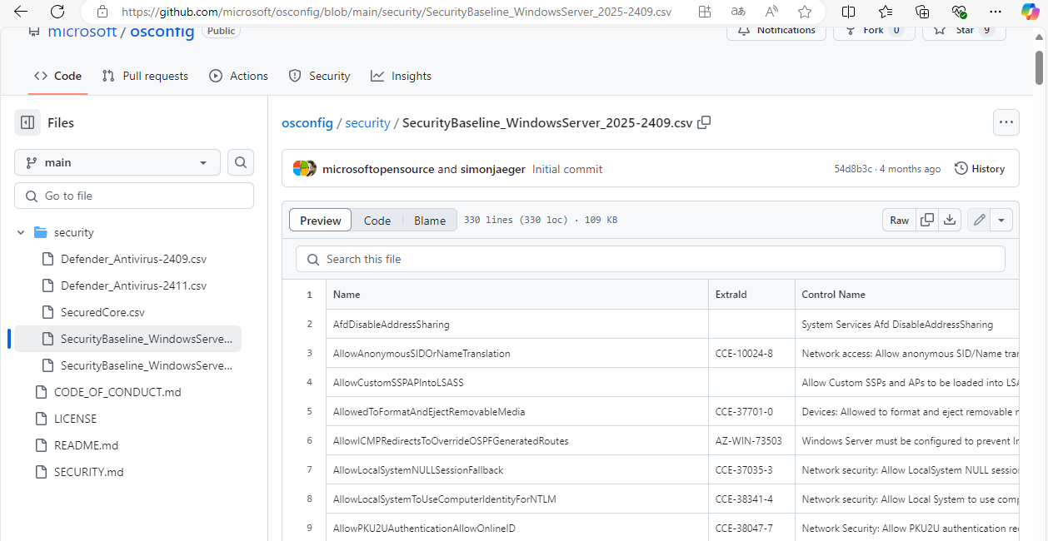1048x541 pixels.
Task: Open the Pull requests tab
Action: coord(145,76)
